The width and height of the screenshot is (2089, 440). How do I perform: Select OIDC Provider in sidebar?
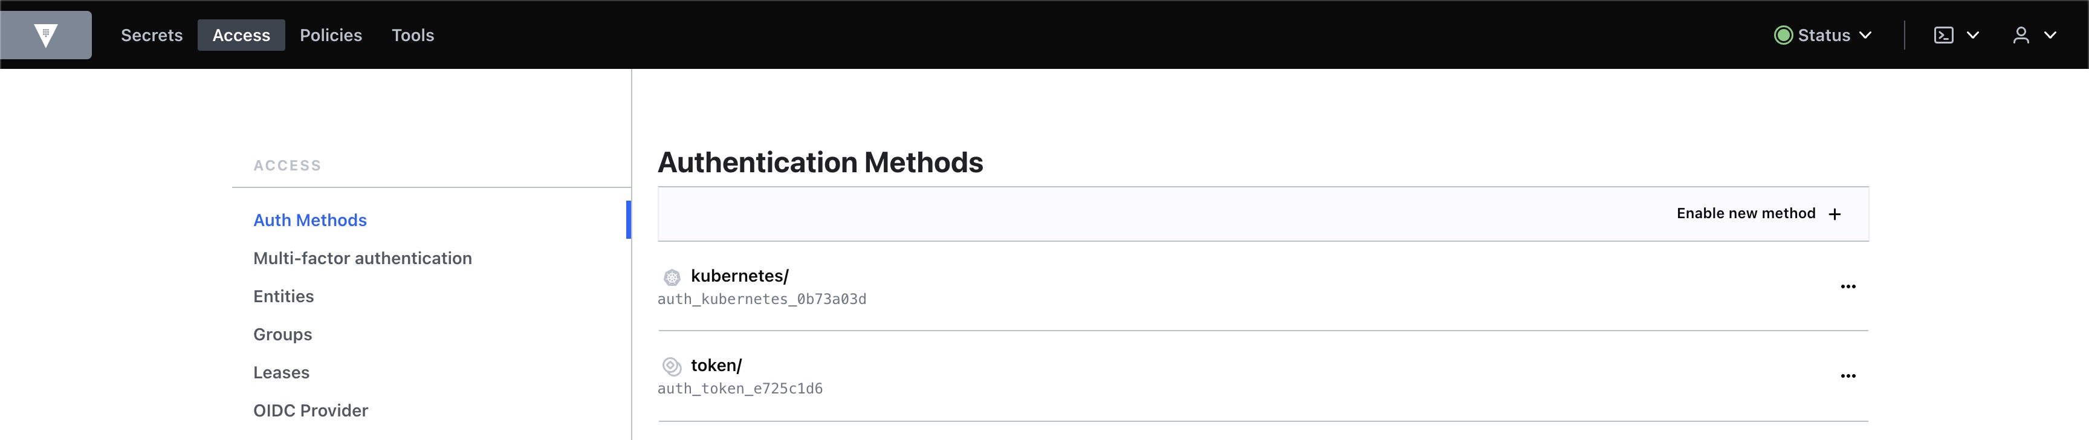311,410
